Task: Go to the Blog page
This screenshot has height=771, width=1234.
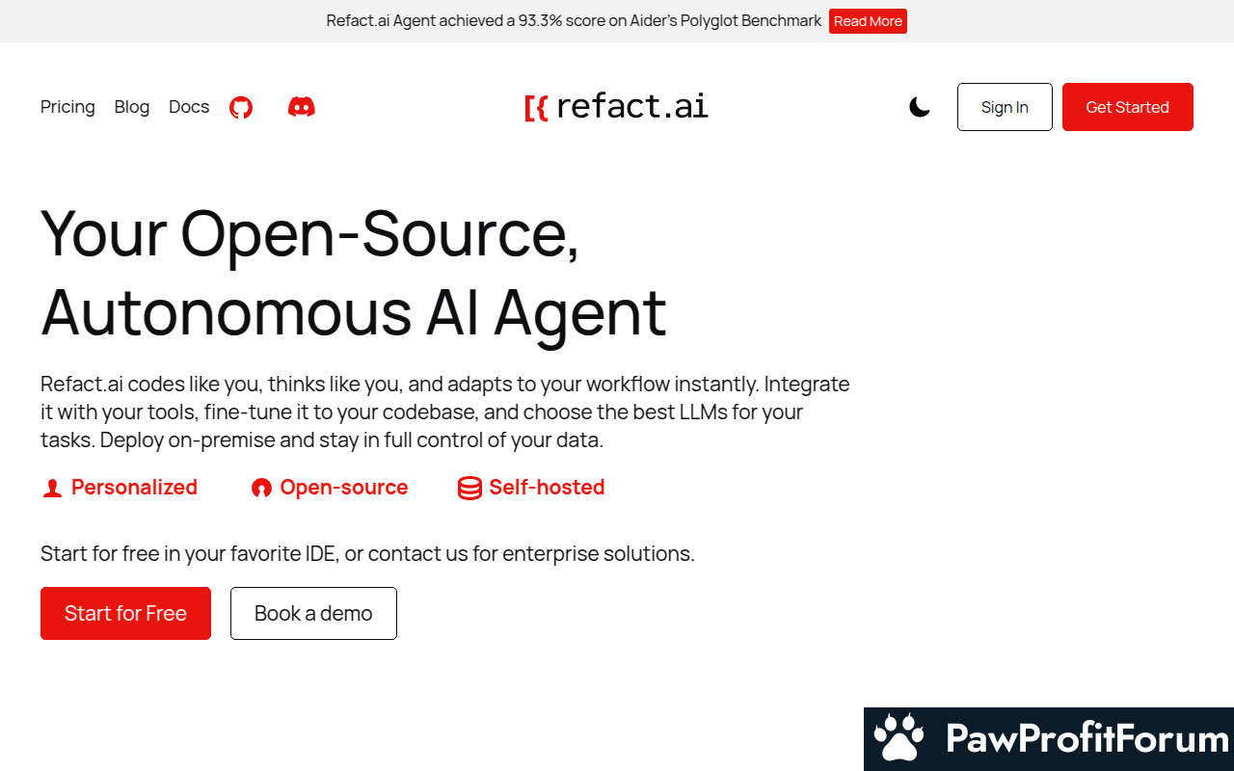Action: [x=132, y=107]
